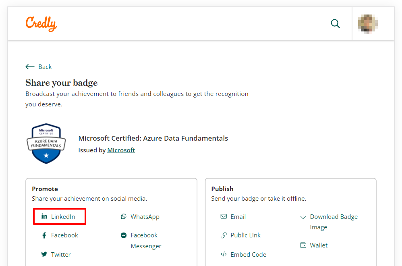Click the back arrow icon
Screen dimensions: 402x266
(30, 66)
